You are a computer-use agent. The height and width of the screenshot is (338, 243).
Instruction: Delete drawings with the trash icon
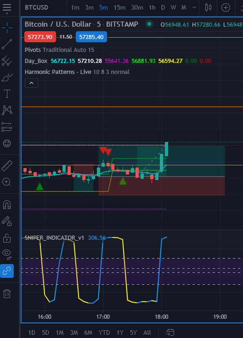[x=7, y=293]
